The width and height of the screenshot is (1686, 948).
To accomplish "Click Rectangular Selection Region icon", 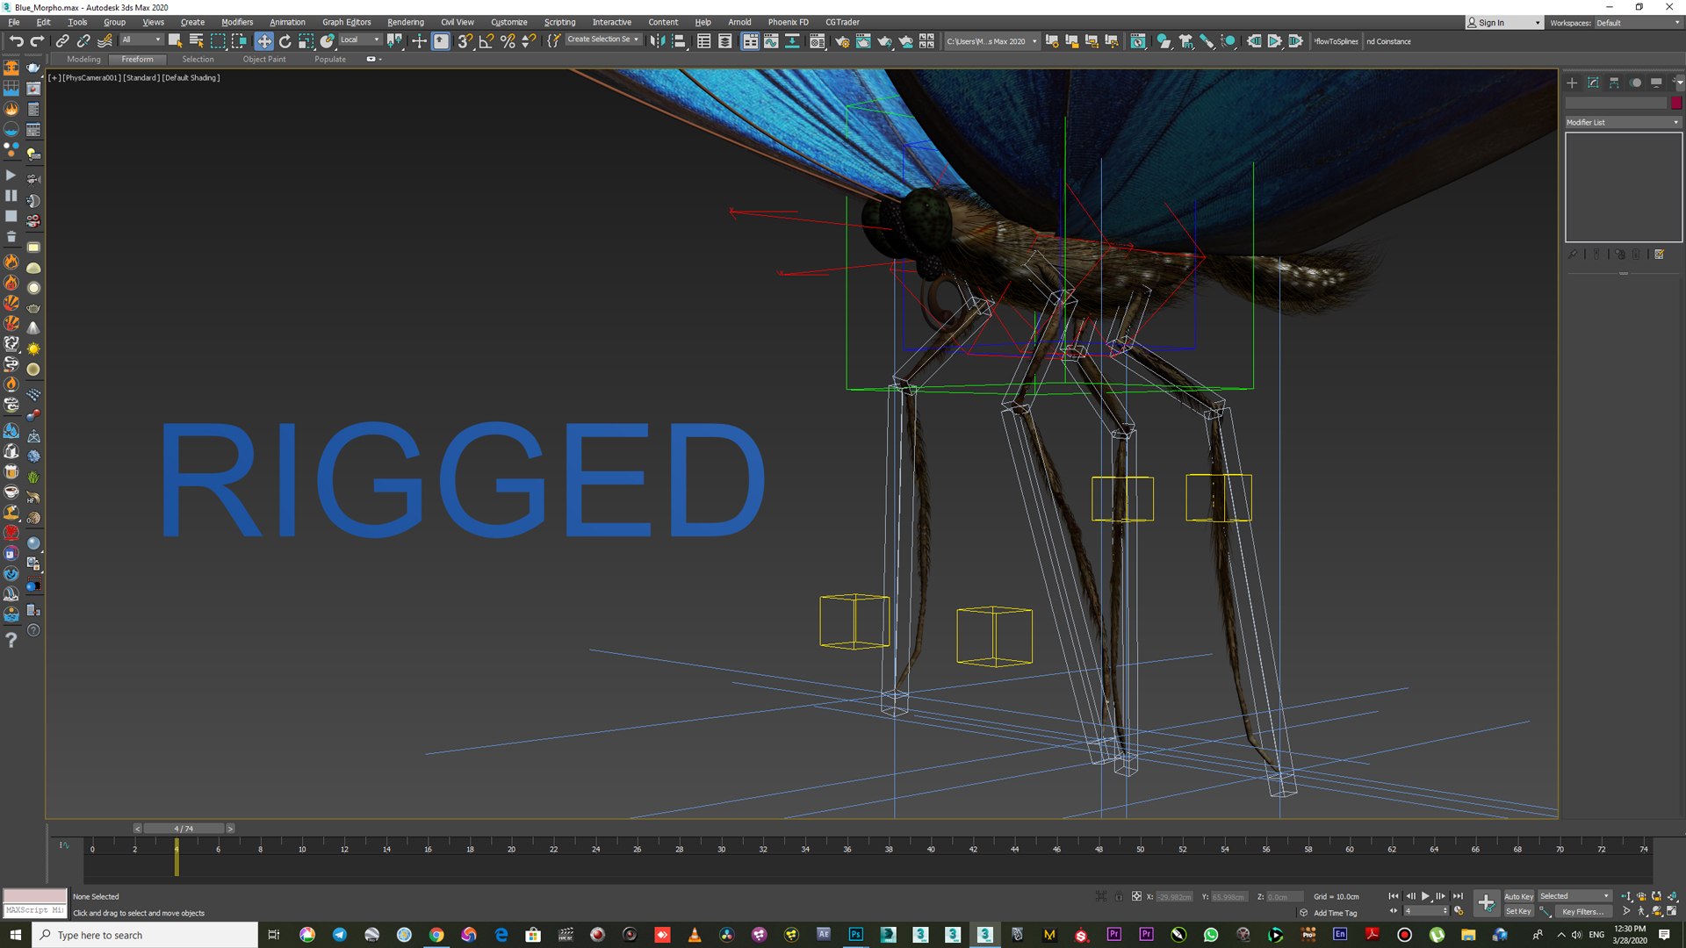I will [218, 41].
